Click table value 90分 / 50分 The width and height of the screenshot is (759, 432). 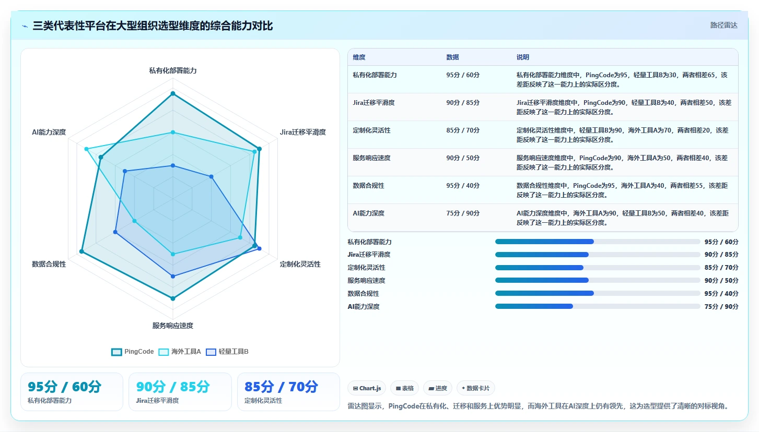pos(463,158)
